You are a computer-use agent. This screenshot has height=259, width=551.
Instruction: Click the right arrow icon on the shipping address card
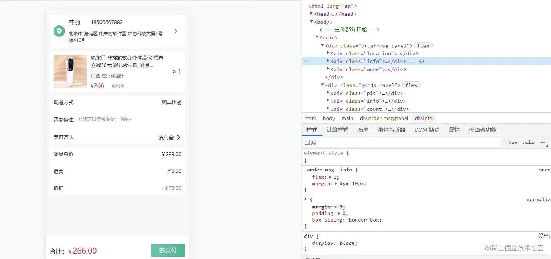pos(176,31)
